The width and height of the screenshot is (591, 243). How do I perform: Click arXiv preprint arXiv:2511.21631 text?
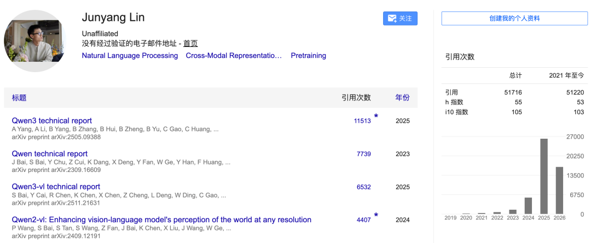point(56,203)
